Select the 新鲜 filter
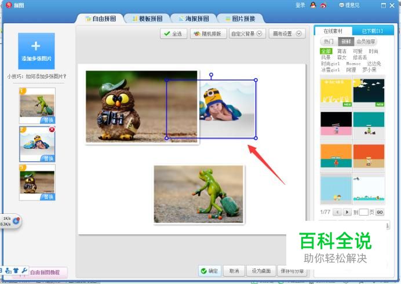Screen dimensions: 401x284 pyautogui.click(x=346, y=42)
